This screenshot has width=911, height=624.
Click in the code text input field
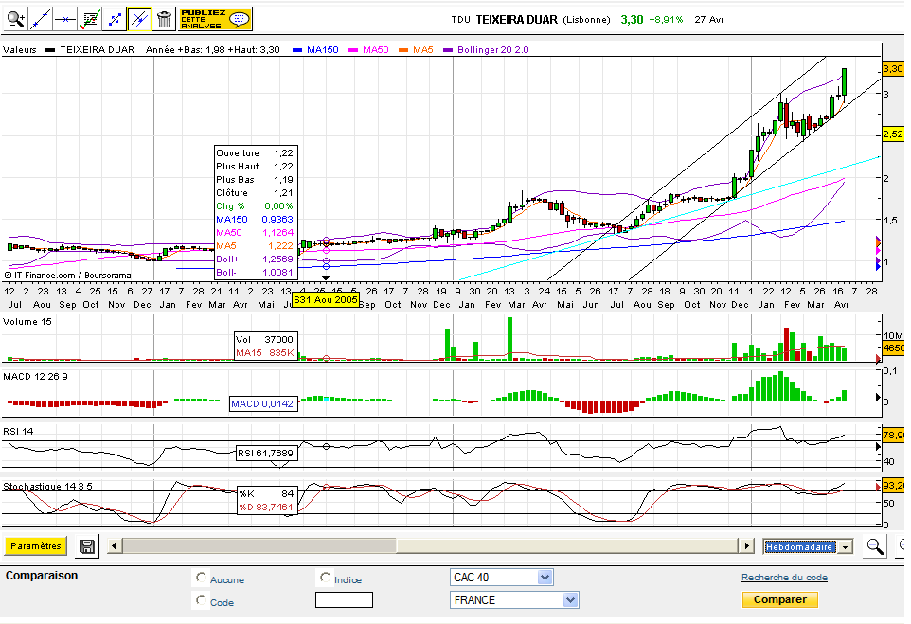pos(344,600)
